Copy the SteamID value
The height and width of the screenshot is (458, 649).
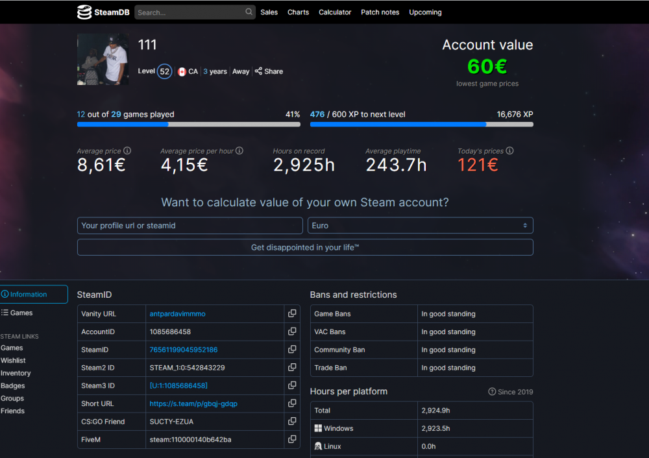coord(292,350)
